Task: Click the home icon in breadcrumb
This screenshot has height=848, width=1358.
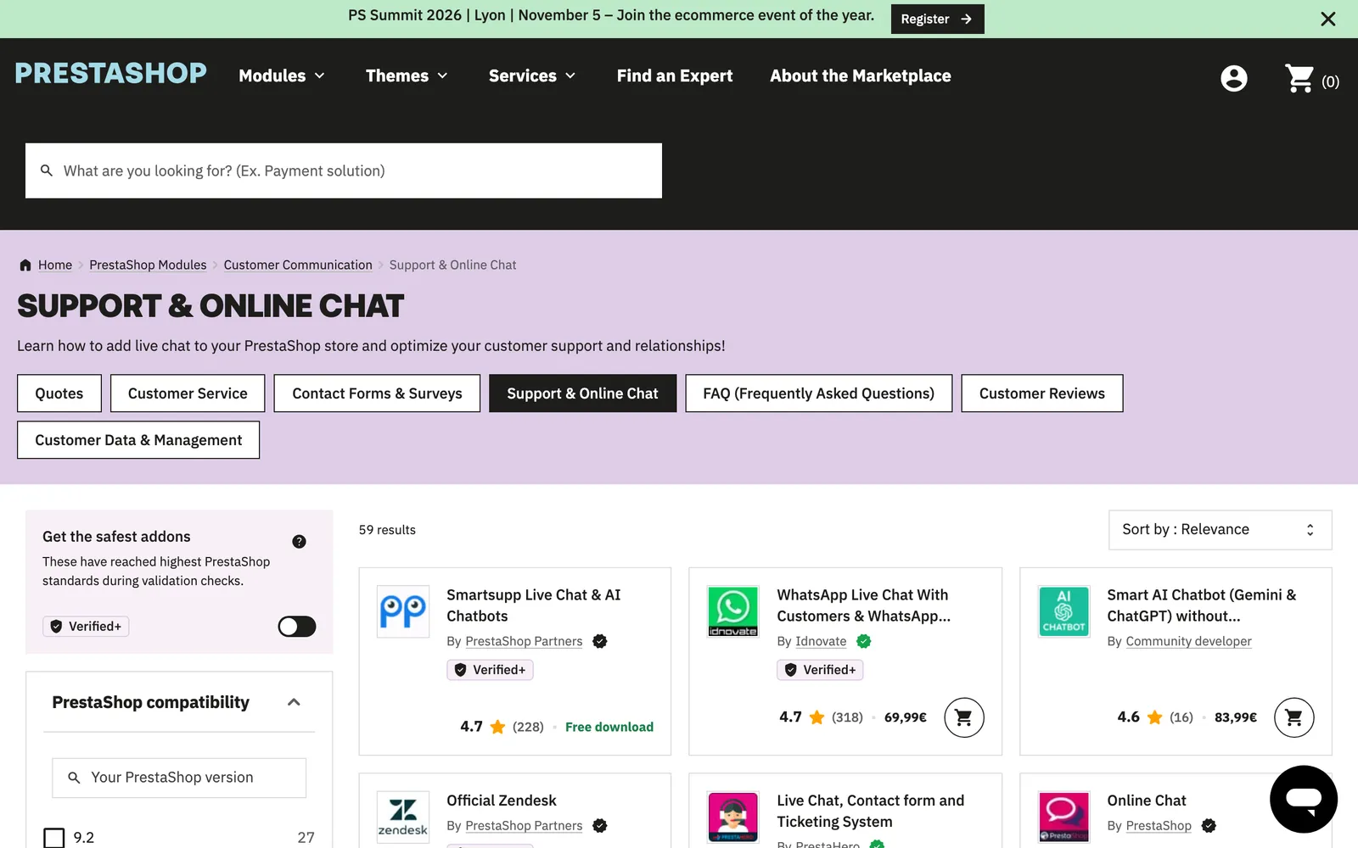Action: click(25, 265)
